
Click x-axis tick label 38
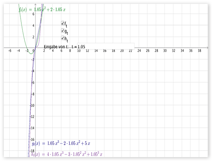point(199,51)
